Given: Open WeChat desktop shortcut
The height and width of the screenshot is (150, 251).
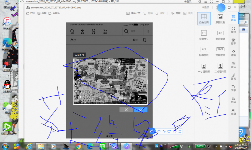Looking at the screenshot, I should [x=7, y=108].
